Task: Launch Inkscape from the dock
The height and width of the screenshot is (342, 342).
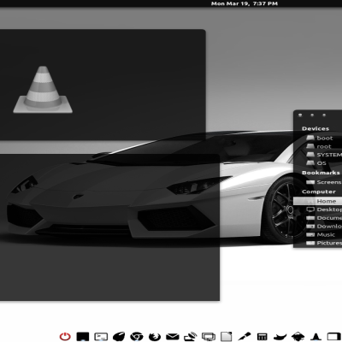Action: point(298,336)
